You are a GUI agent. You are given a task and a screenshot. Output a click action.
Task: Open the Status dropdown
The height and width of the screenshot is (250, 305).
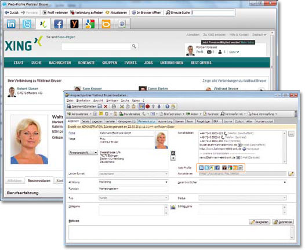pos(242,198)
